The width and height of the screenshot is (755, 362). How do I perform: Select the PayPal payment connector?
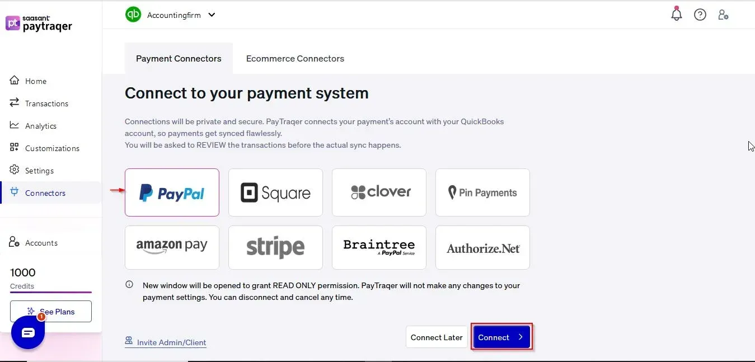pyautogui.click(x=172, y=192)
